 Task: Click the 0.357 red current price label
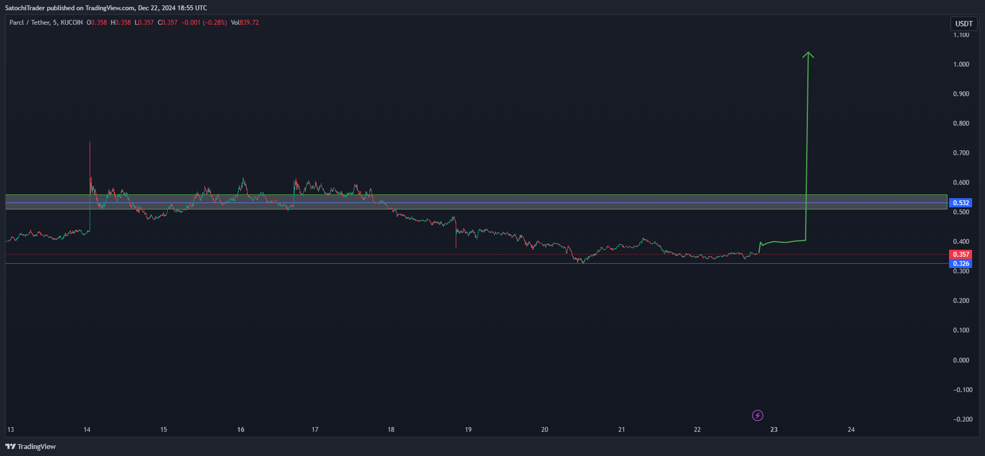(x=961, y=255)
